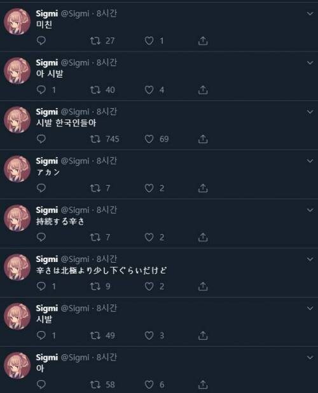The width and height of the screenshot is (318, 393).
Task: Open the tweet text '시발 한국인들아'
Action: click(x=66, y=123)
